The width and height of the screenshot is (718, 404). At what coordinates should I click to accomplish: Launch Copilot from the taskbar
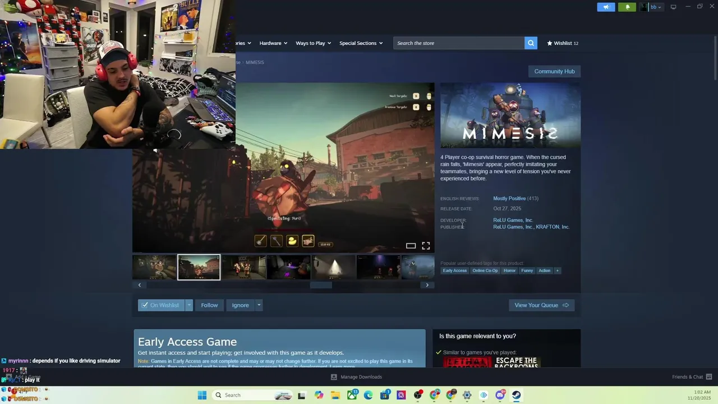[x=319, y=395]
